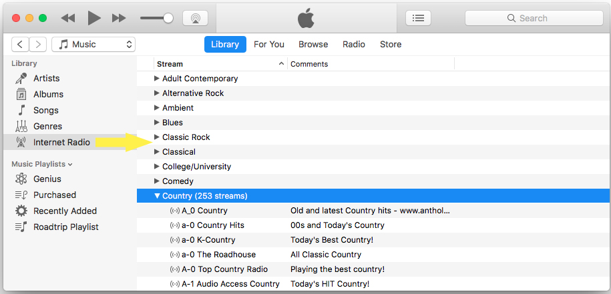Open the Genius playlist
This screenshot has width=611, height=294.
tap(70, 179)
